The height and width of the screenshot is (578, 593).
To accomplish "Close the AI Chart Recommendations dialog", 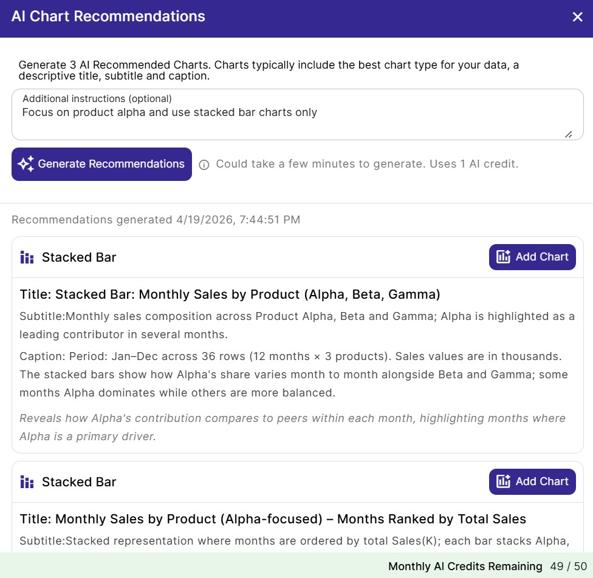I will pyautogui.click(x=577, y=16).
